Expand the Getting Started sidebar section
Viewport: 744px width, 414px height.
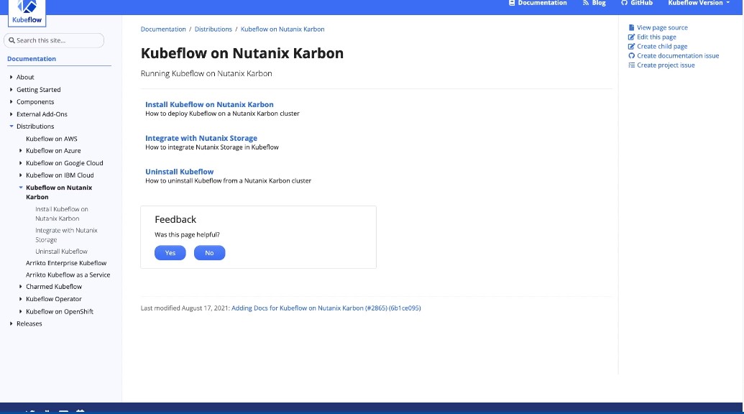12,90
